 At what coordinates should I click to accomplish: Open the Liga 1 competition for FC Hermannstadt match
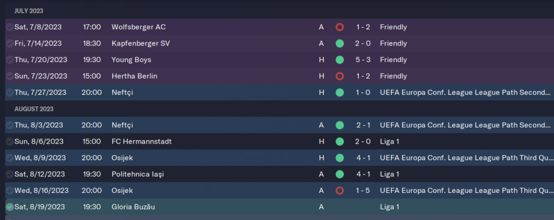click(x=389, y=141)
